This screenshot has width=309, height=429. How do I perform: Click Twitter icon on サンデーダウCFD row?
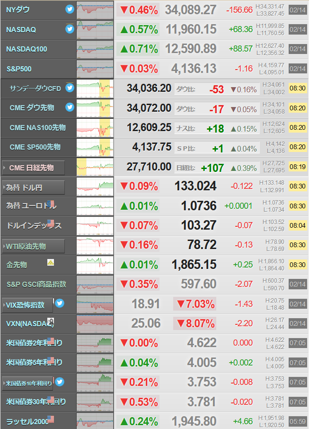coord(70,88)
